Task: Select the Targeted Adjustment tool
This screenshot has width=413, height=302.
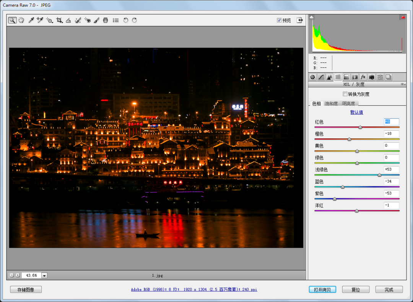Action: click(49, 20)
